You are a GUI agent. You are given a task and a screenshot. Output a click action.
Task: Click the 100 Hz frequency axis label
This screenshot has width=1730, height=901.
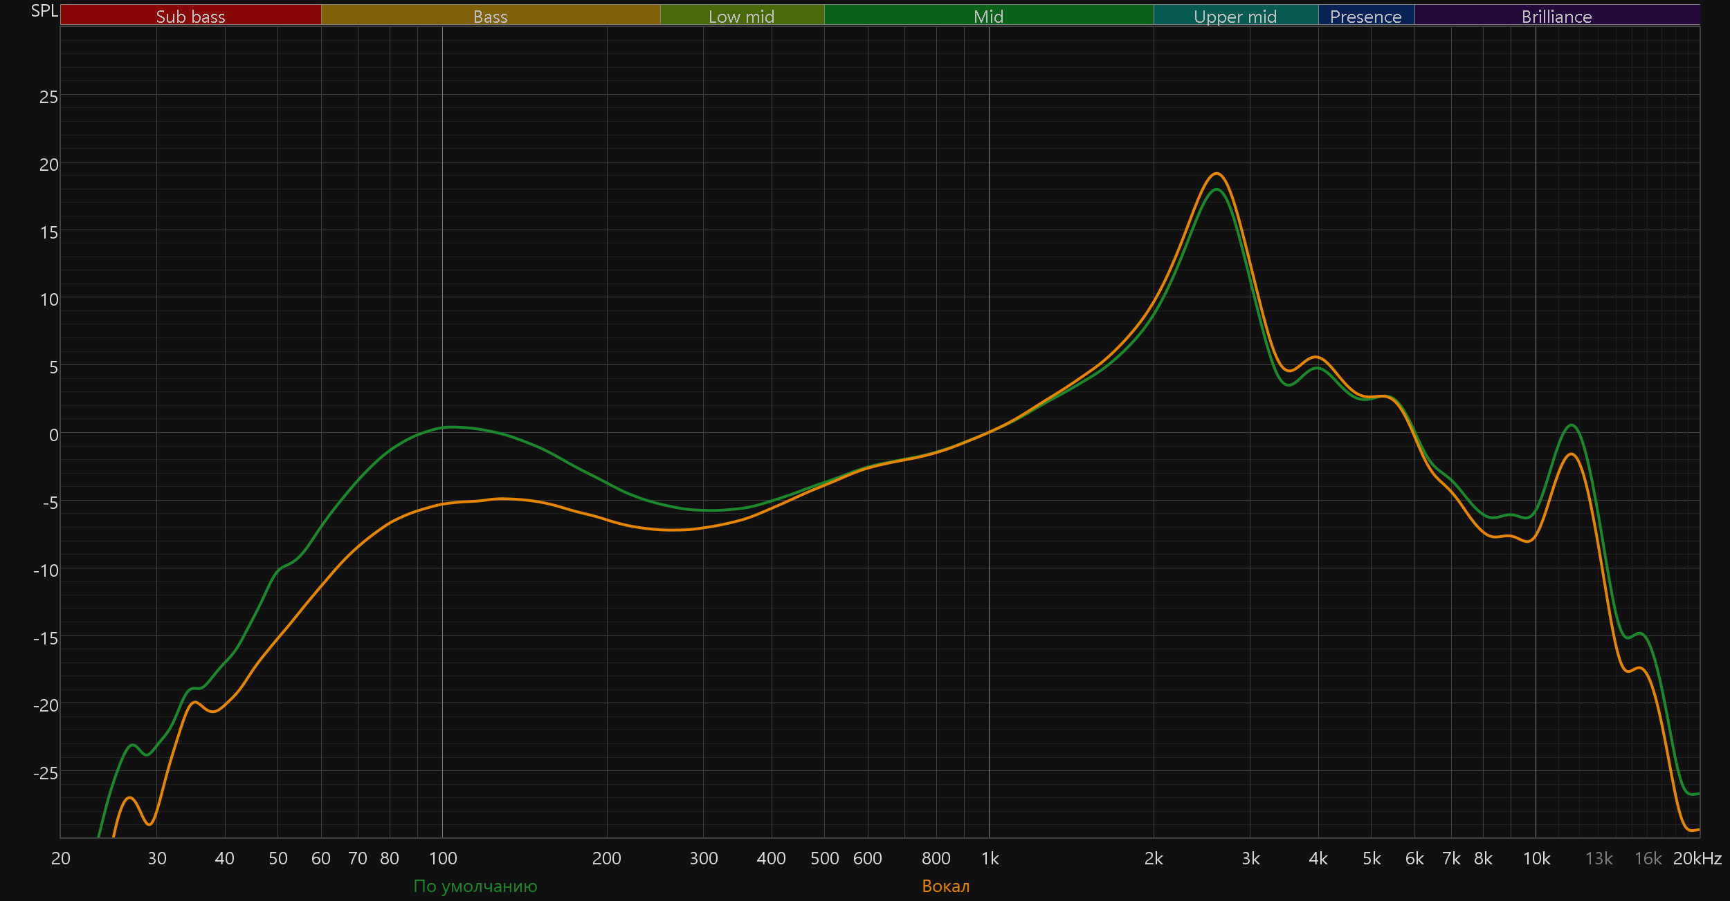pos(443,858)
